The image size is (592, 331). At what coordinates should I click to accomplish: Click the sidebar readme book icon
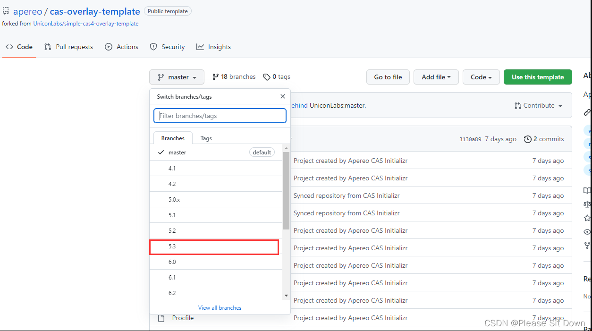click(587, 191)
